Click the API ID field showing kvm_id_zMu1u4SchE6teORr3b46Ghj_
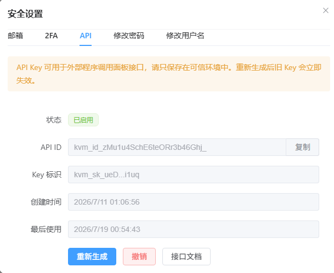 [177, 147]
